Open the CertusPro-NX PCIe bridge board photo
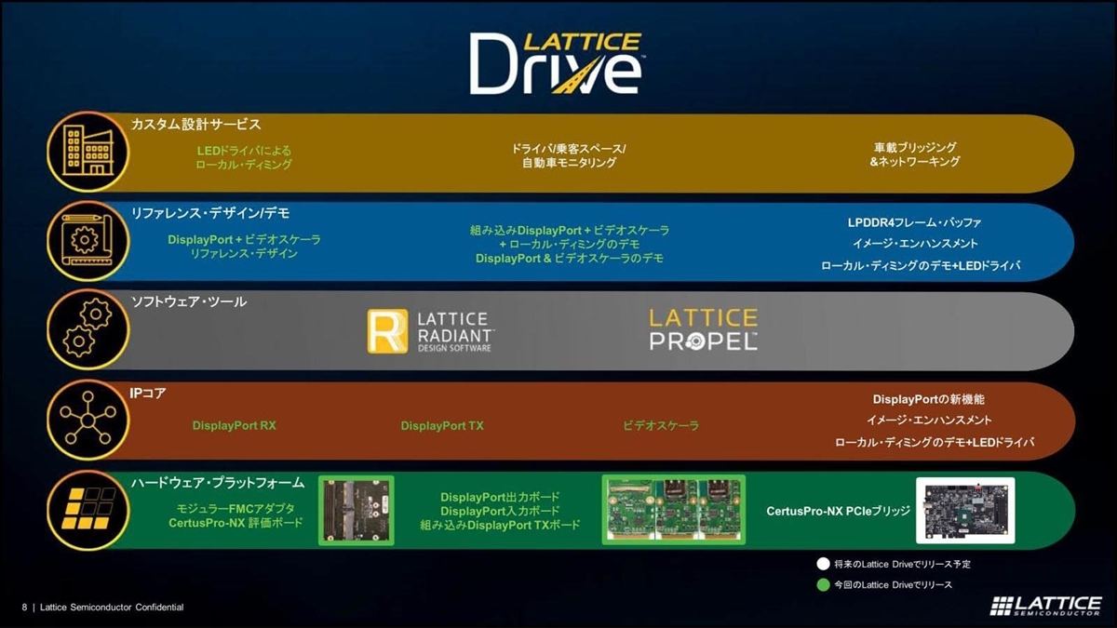The width and height of the screenshot is (1117, 628). (964, 510)
